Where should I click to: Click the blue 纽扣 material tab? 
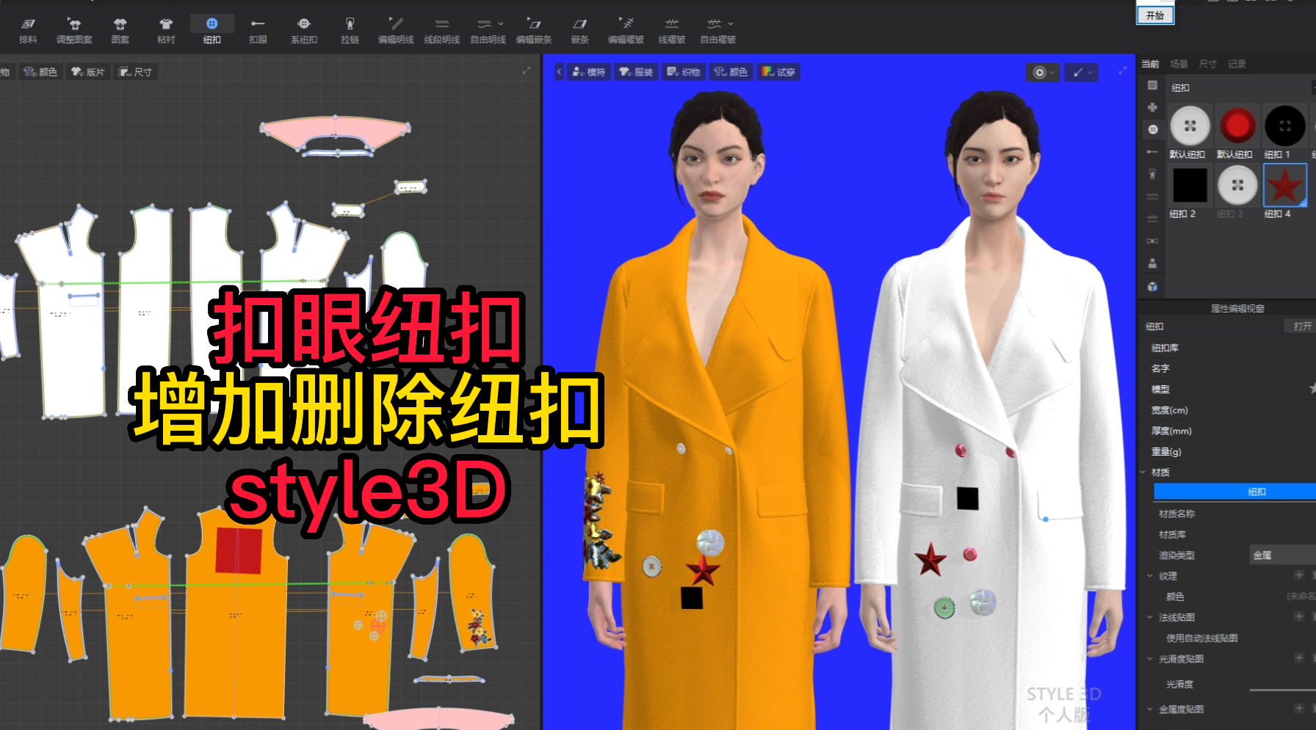point(1234,492)
